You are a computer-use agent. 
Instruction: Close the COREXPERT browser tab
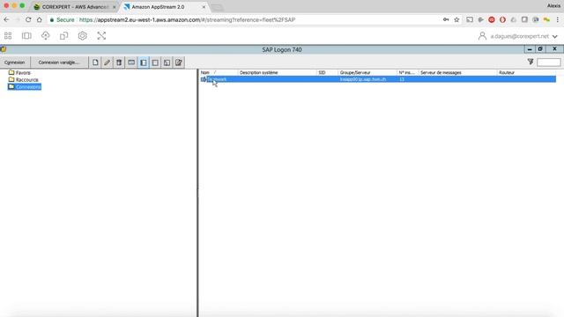tap(114, 7)
